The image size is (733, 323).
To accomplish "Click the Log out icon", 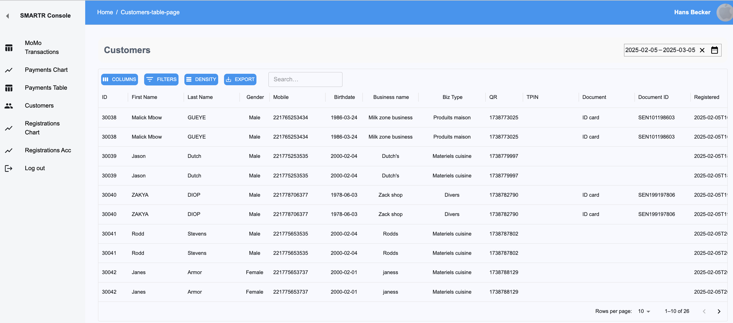I will [x=9, y=168].
